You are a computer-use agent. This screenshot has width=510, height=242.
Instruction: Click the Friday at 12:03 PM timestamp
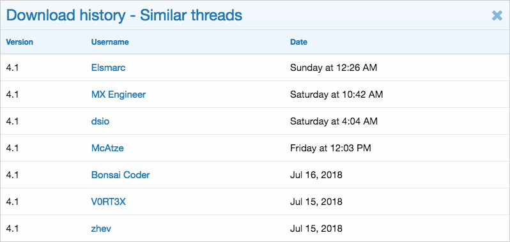point(330,148)
